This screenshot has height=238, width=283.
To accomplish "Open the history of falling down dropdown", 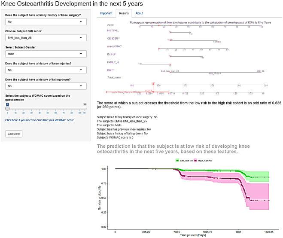I will coord(46,86).
